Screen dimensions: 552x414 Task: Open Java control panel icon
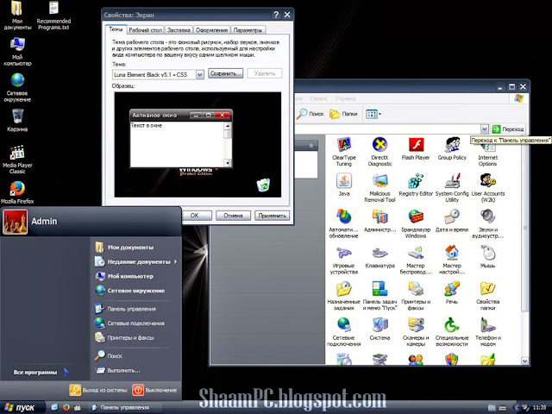[344, 185]
